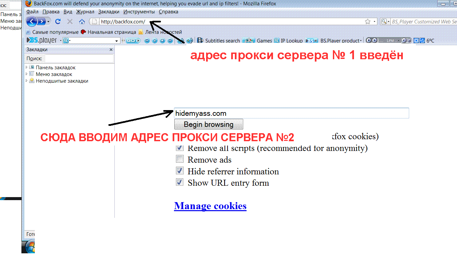Click the BS.Player rewind toolbar icon
This screenshot has width=457, height=257.
(147, 40)
